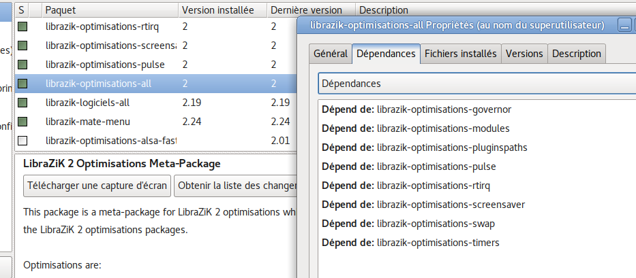Select the Description tab in the dialog
The image size is (636, 278).
click(576, 54)
